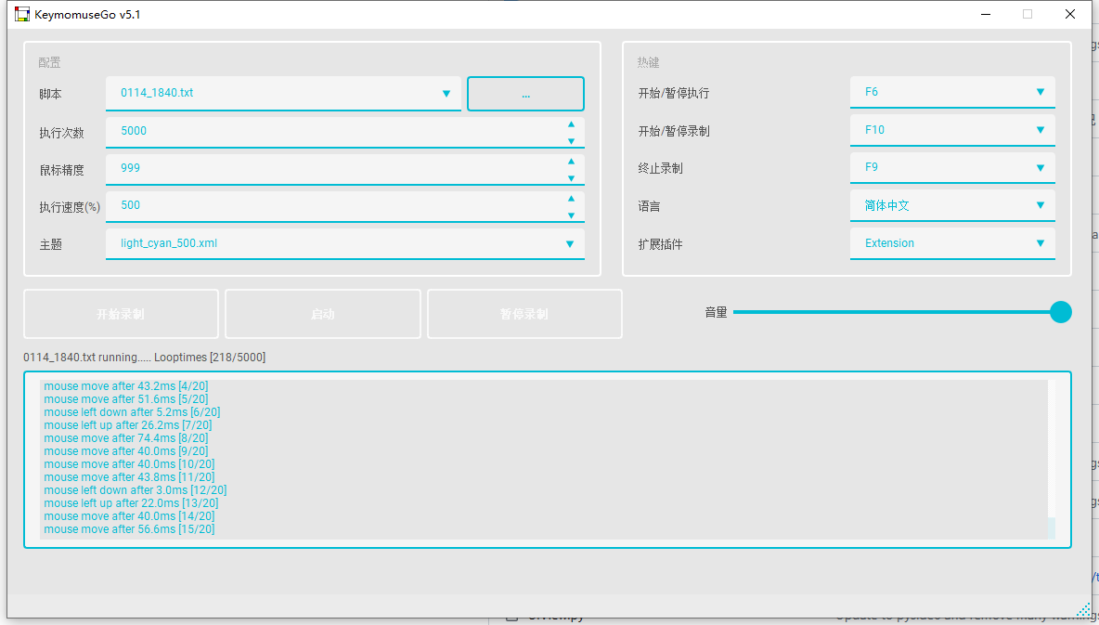Screen dimensions: 1099x625
Task: Click the 执行次数 label
Action: 61,133
